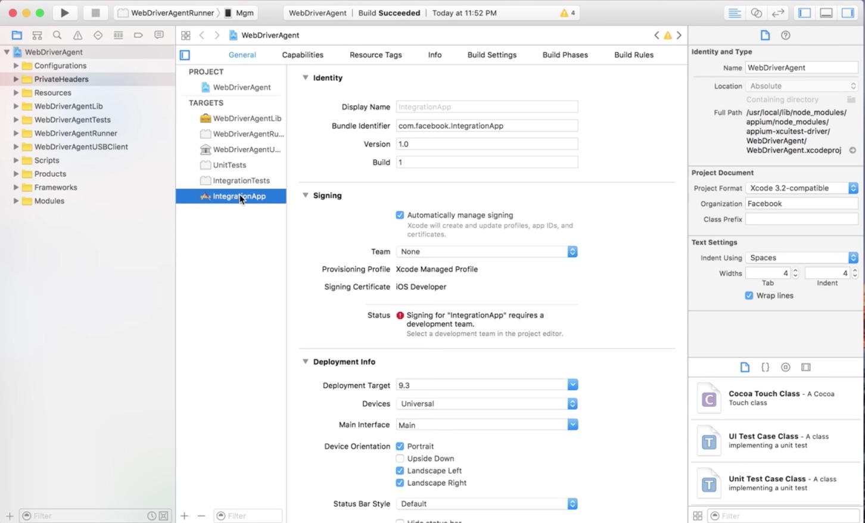Viewport: 865px width, 523px height.
Task: Open the Devices dropdown
Action: click(487, 403)
